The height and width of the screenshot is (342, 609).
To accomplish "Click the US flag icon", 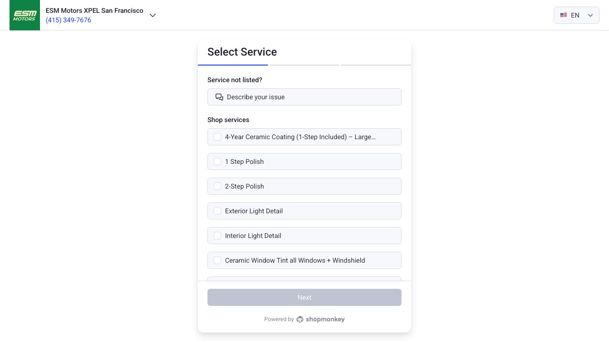I will tap(563, 15).
